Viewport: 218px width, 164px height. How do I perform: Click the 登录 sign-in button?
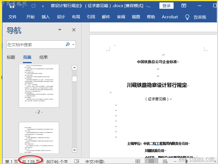(x=166, y=5)
